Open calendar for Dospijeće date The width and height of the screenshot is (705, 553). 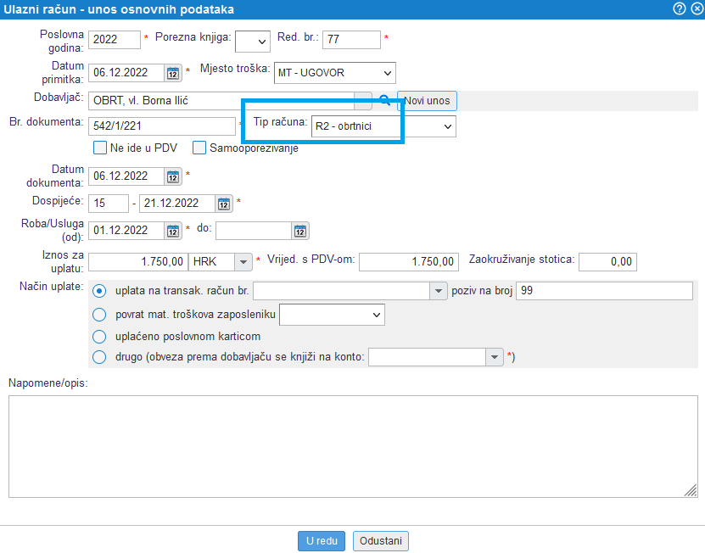[x=224, y=204]
